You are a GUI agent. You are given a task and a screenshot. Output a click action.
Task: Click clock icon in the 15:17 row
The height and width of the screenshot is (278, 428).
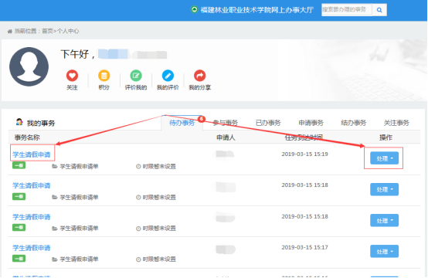click(138, 259)
